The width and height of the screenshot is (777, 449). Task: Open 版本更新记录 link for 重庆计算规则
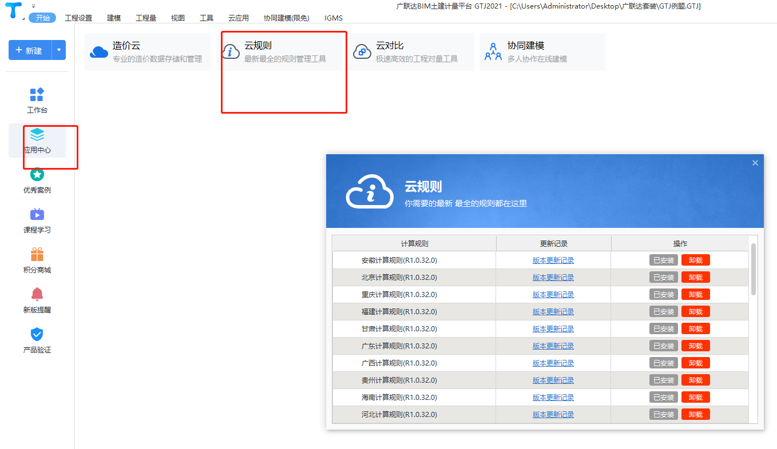pos(553,295)
